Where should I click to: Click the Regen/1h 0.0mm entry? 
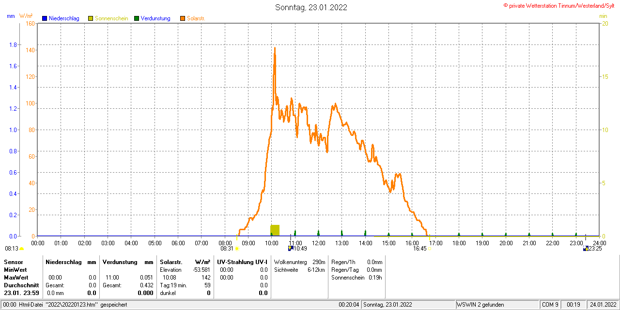click(x=356, y=262)
